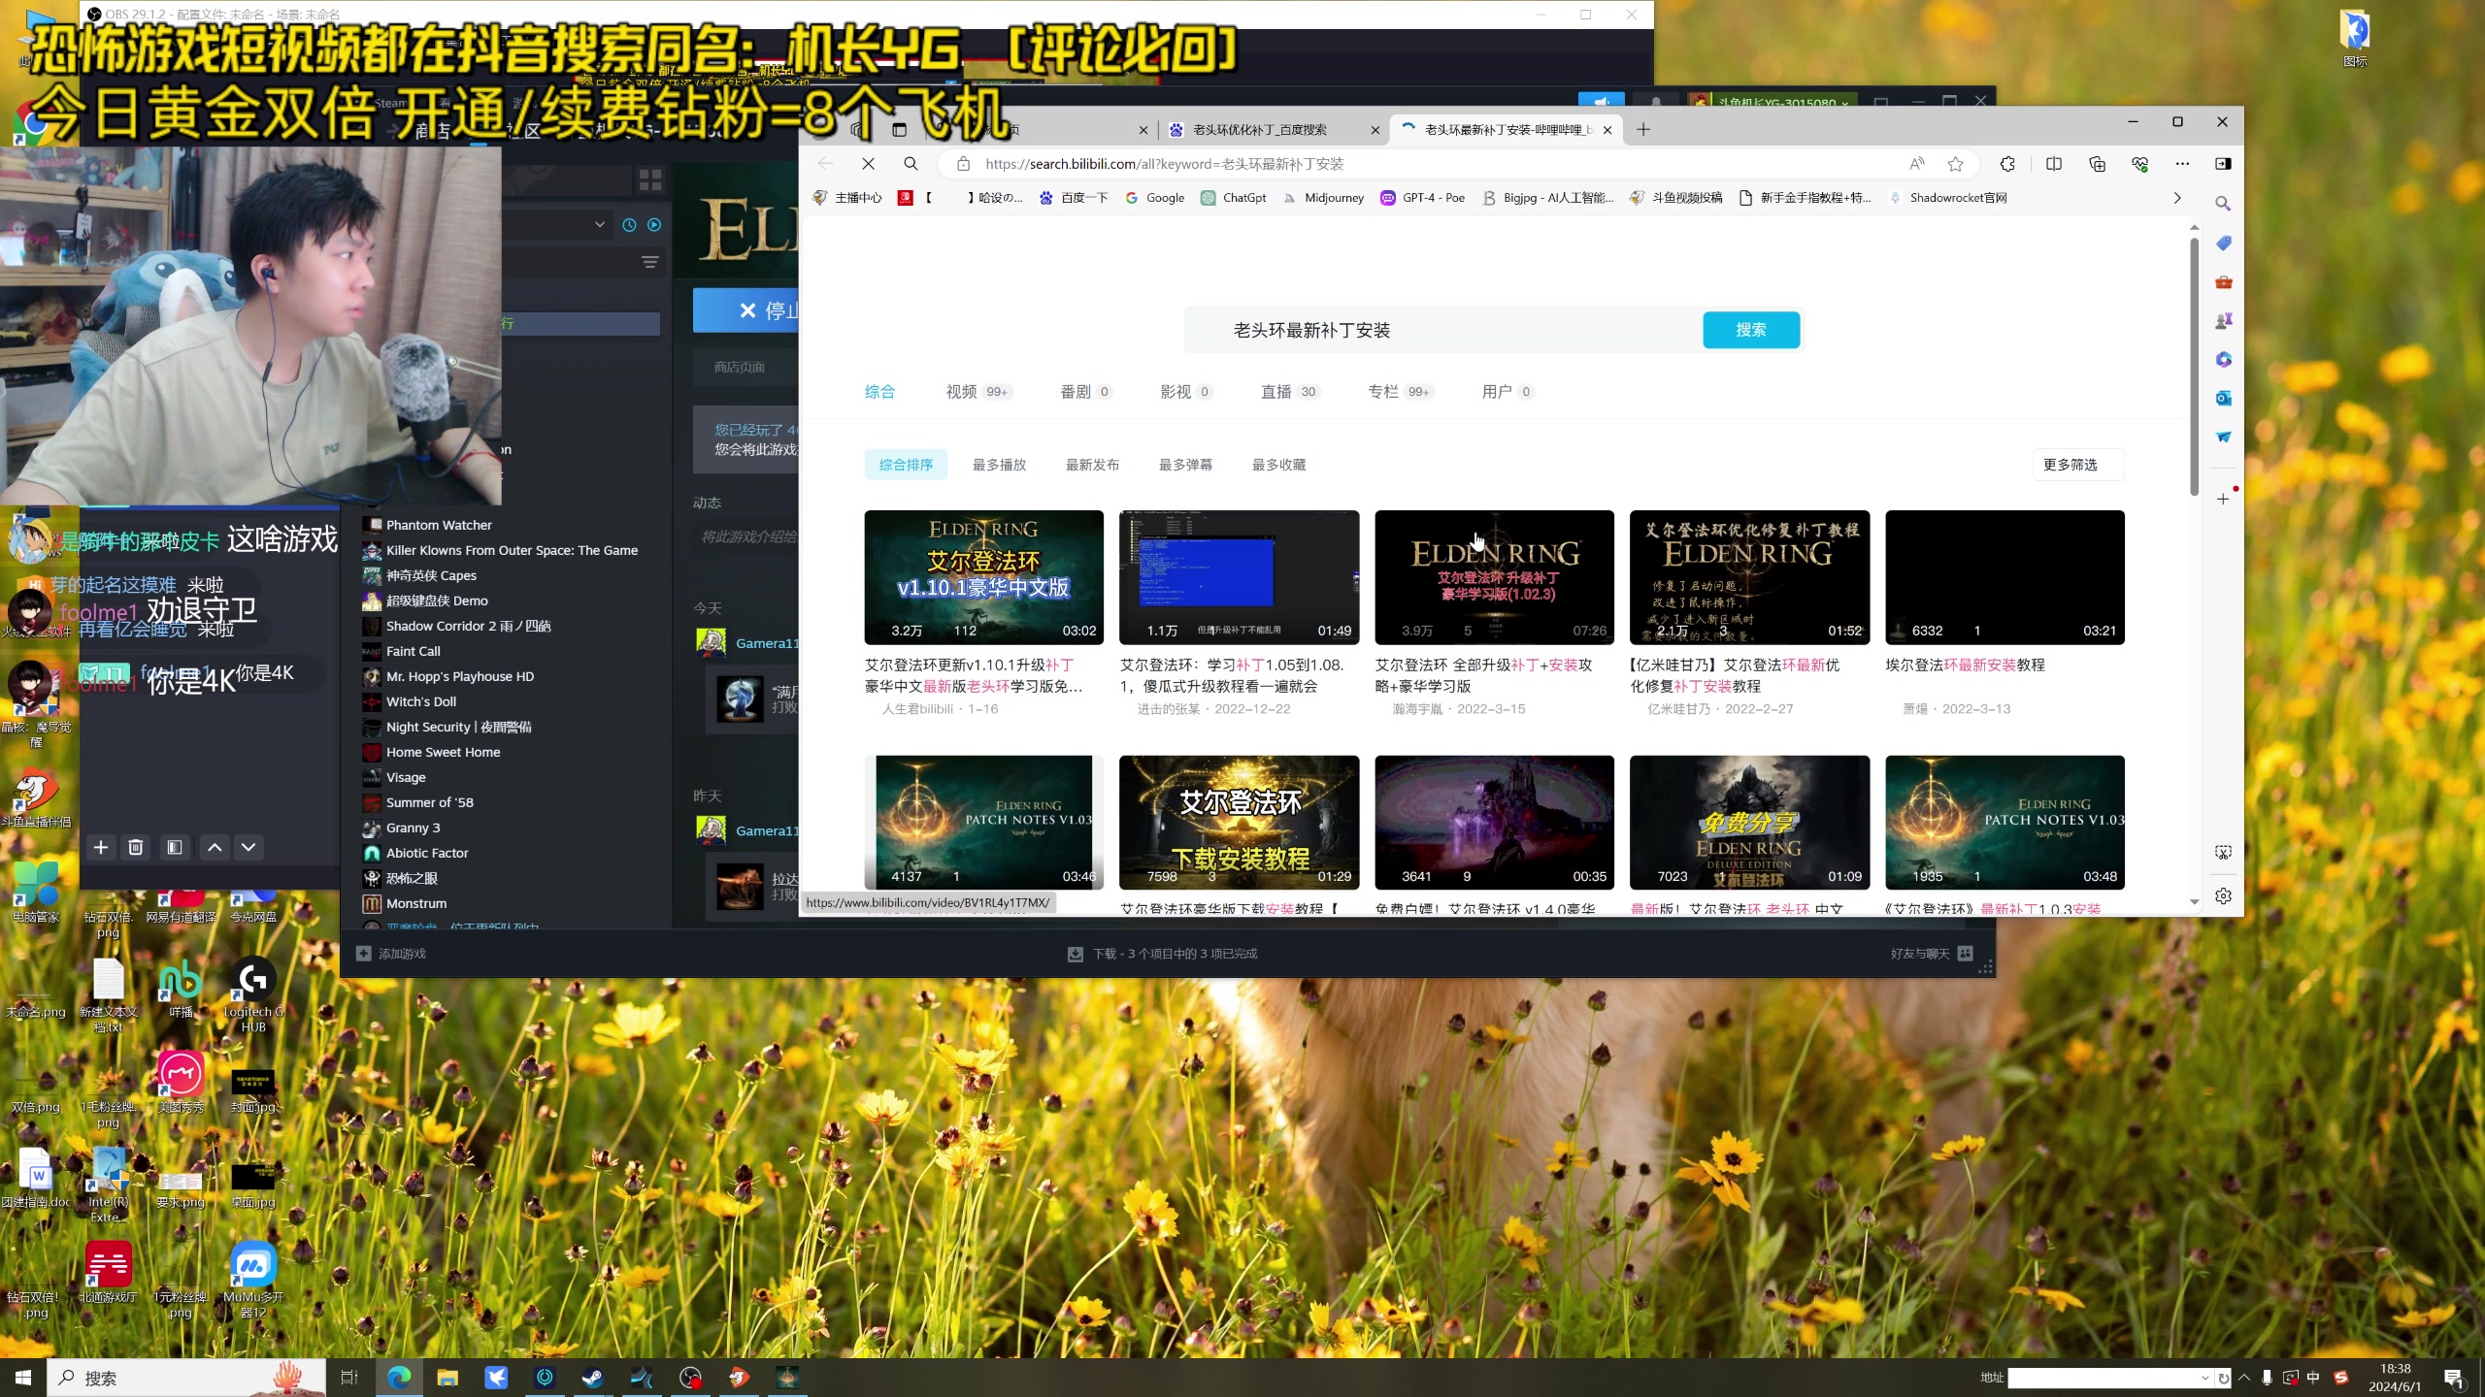Open ChatGpt bookmark
This screenshot has height=1397, width=2485.
[1234, 198]
